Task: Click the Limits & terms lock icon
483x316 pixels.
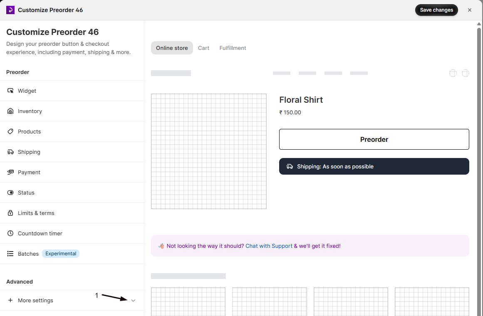Action: pos(10,213)
